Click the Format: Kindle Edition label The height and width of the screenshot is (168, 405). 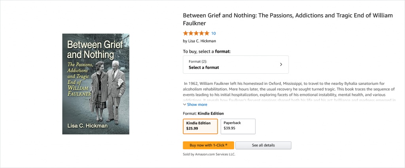(203, 113)
